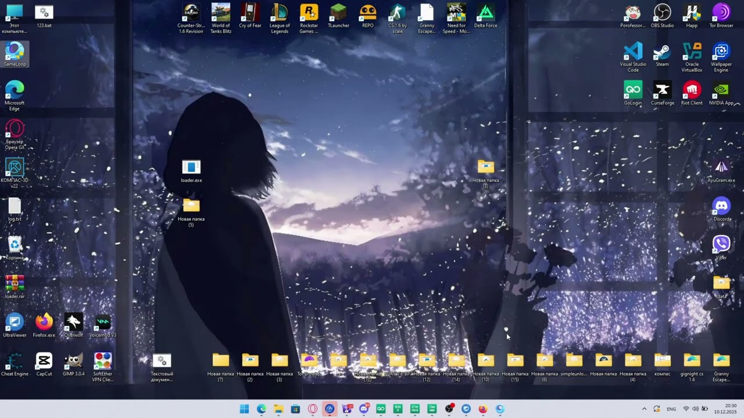744x418 pixels.
Task: Launch Oracle VirtualBox
Action: tap(692, 57)
